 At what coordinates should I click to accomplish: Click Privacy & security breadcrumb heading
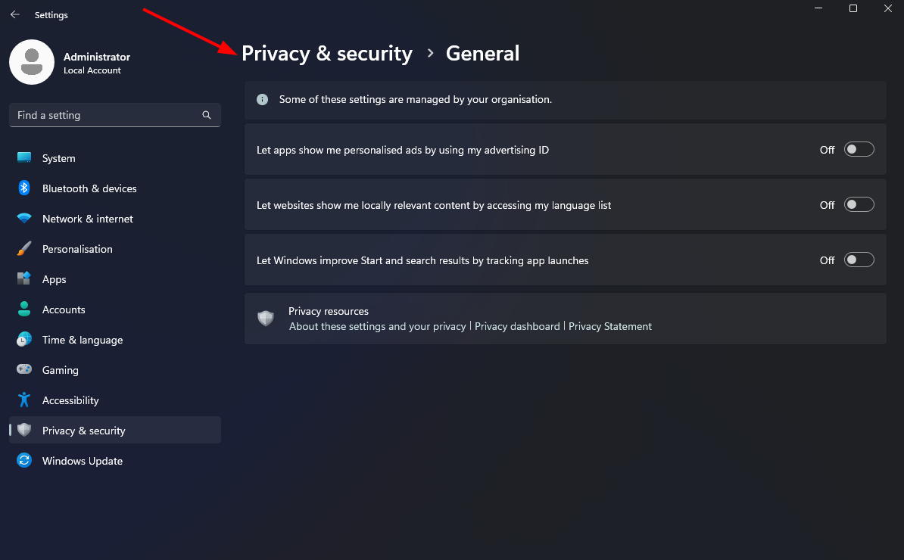tap(327, 54)
